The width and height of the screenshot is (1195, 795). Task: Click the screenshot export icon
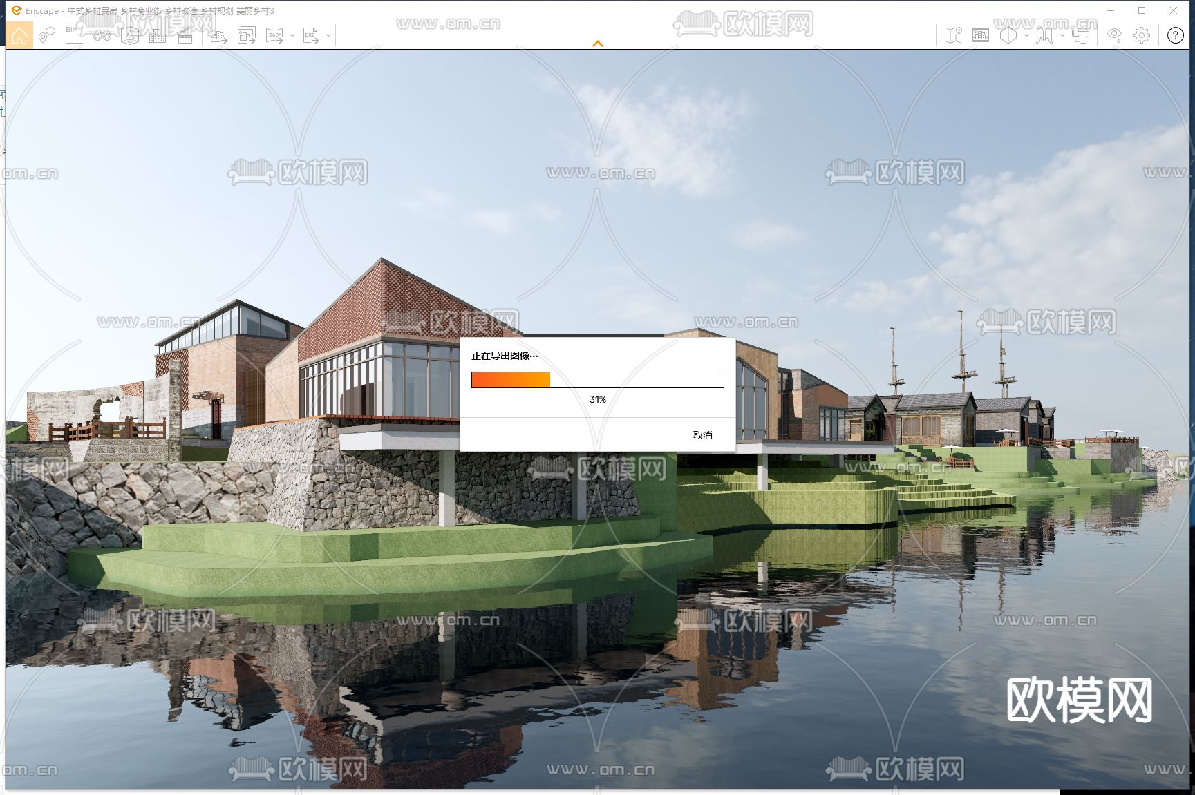click(219, 35)
